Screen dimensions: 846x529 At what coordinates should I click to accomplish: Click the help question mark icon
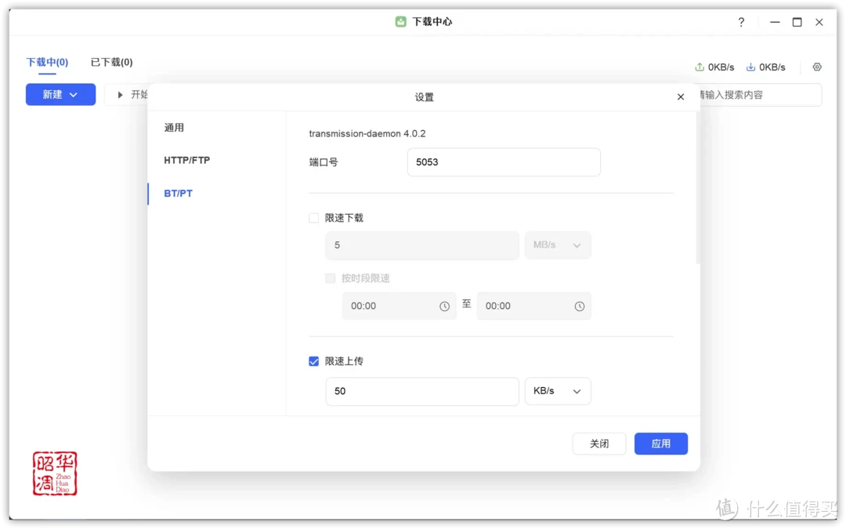(741, 22)
